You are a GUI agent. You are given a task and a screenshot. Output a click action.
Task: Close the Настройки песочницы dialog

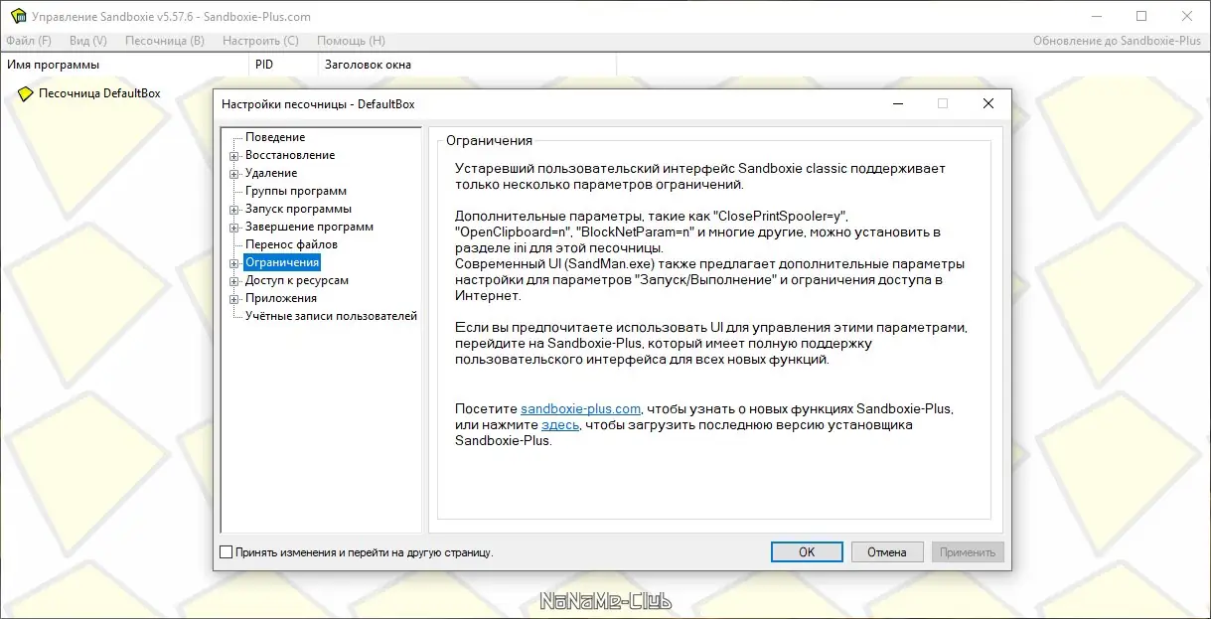tap(987, 103)
